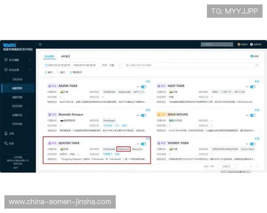The image size is (267, 213).
Task: Click the keyword search input field
Action: tap(187, 65)
